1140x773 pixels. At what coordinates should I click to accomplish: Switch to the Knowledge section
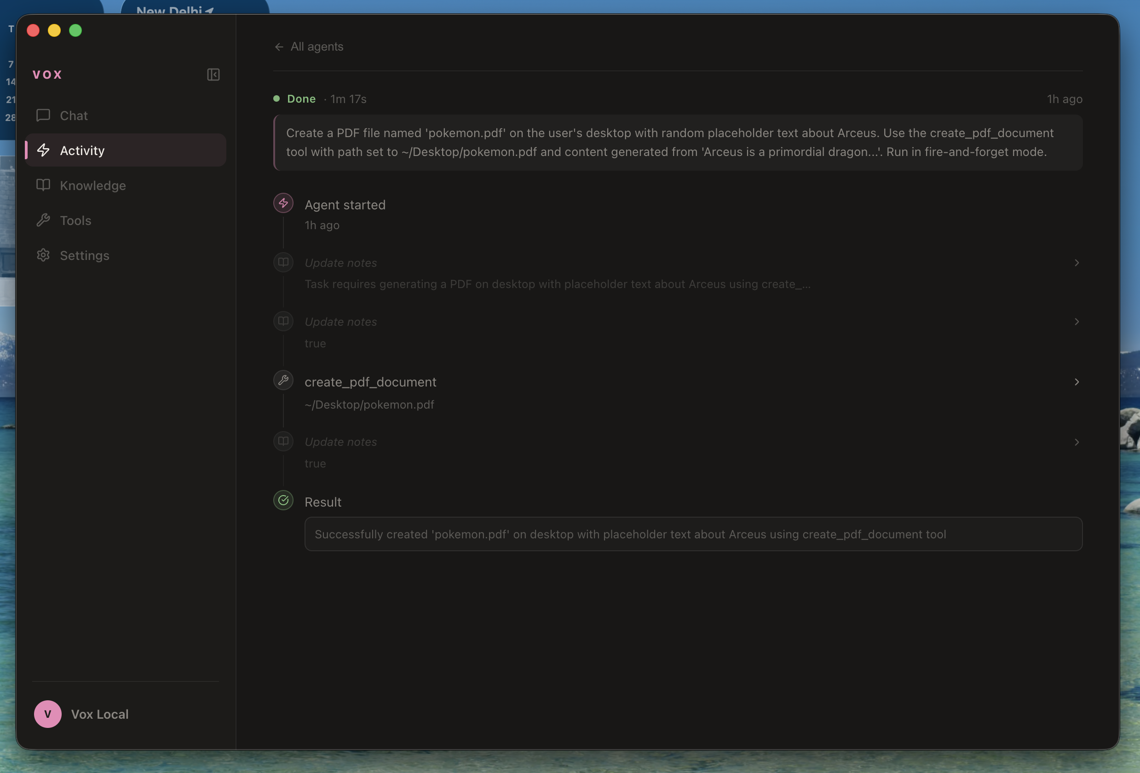93,185
